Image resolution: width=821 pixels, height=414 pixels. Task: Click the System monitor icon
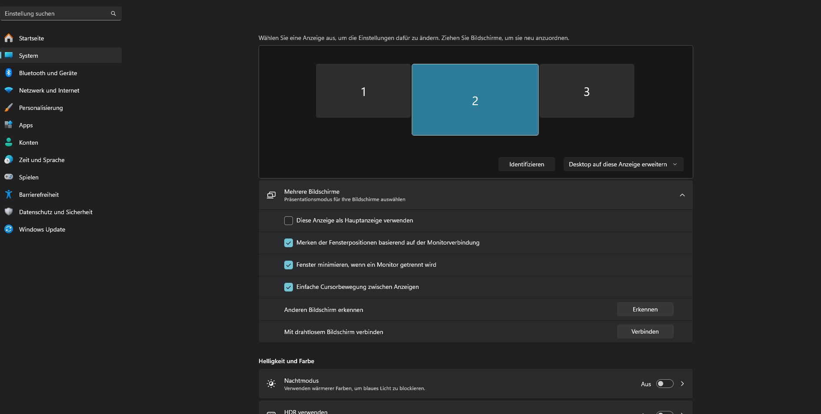pyautogui.click(x=9, y=55)
